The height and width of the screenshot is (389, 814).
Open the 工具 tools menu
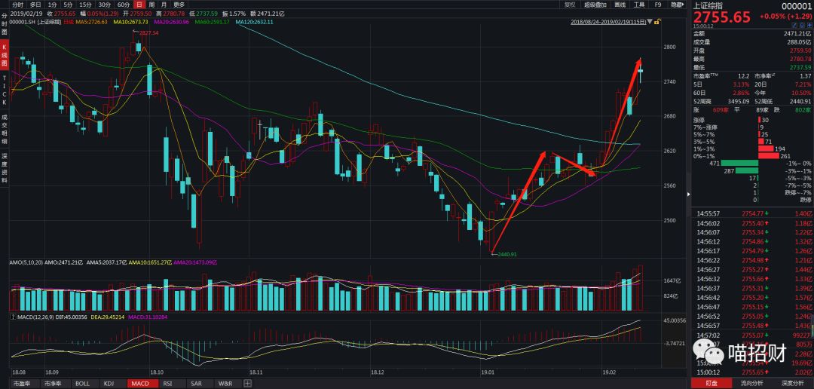[x=638, y=5]
